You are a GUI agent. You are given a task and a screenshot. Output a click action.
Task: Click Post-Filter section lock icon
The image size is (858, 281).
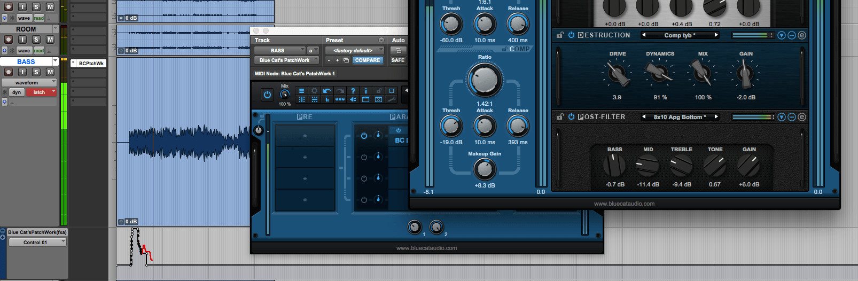(560, 117)
